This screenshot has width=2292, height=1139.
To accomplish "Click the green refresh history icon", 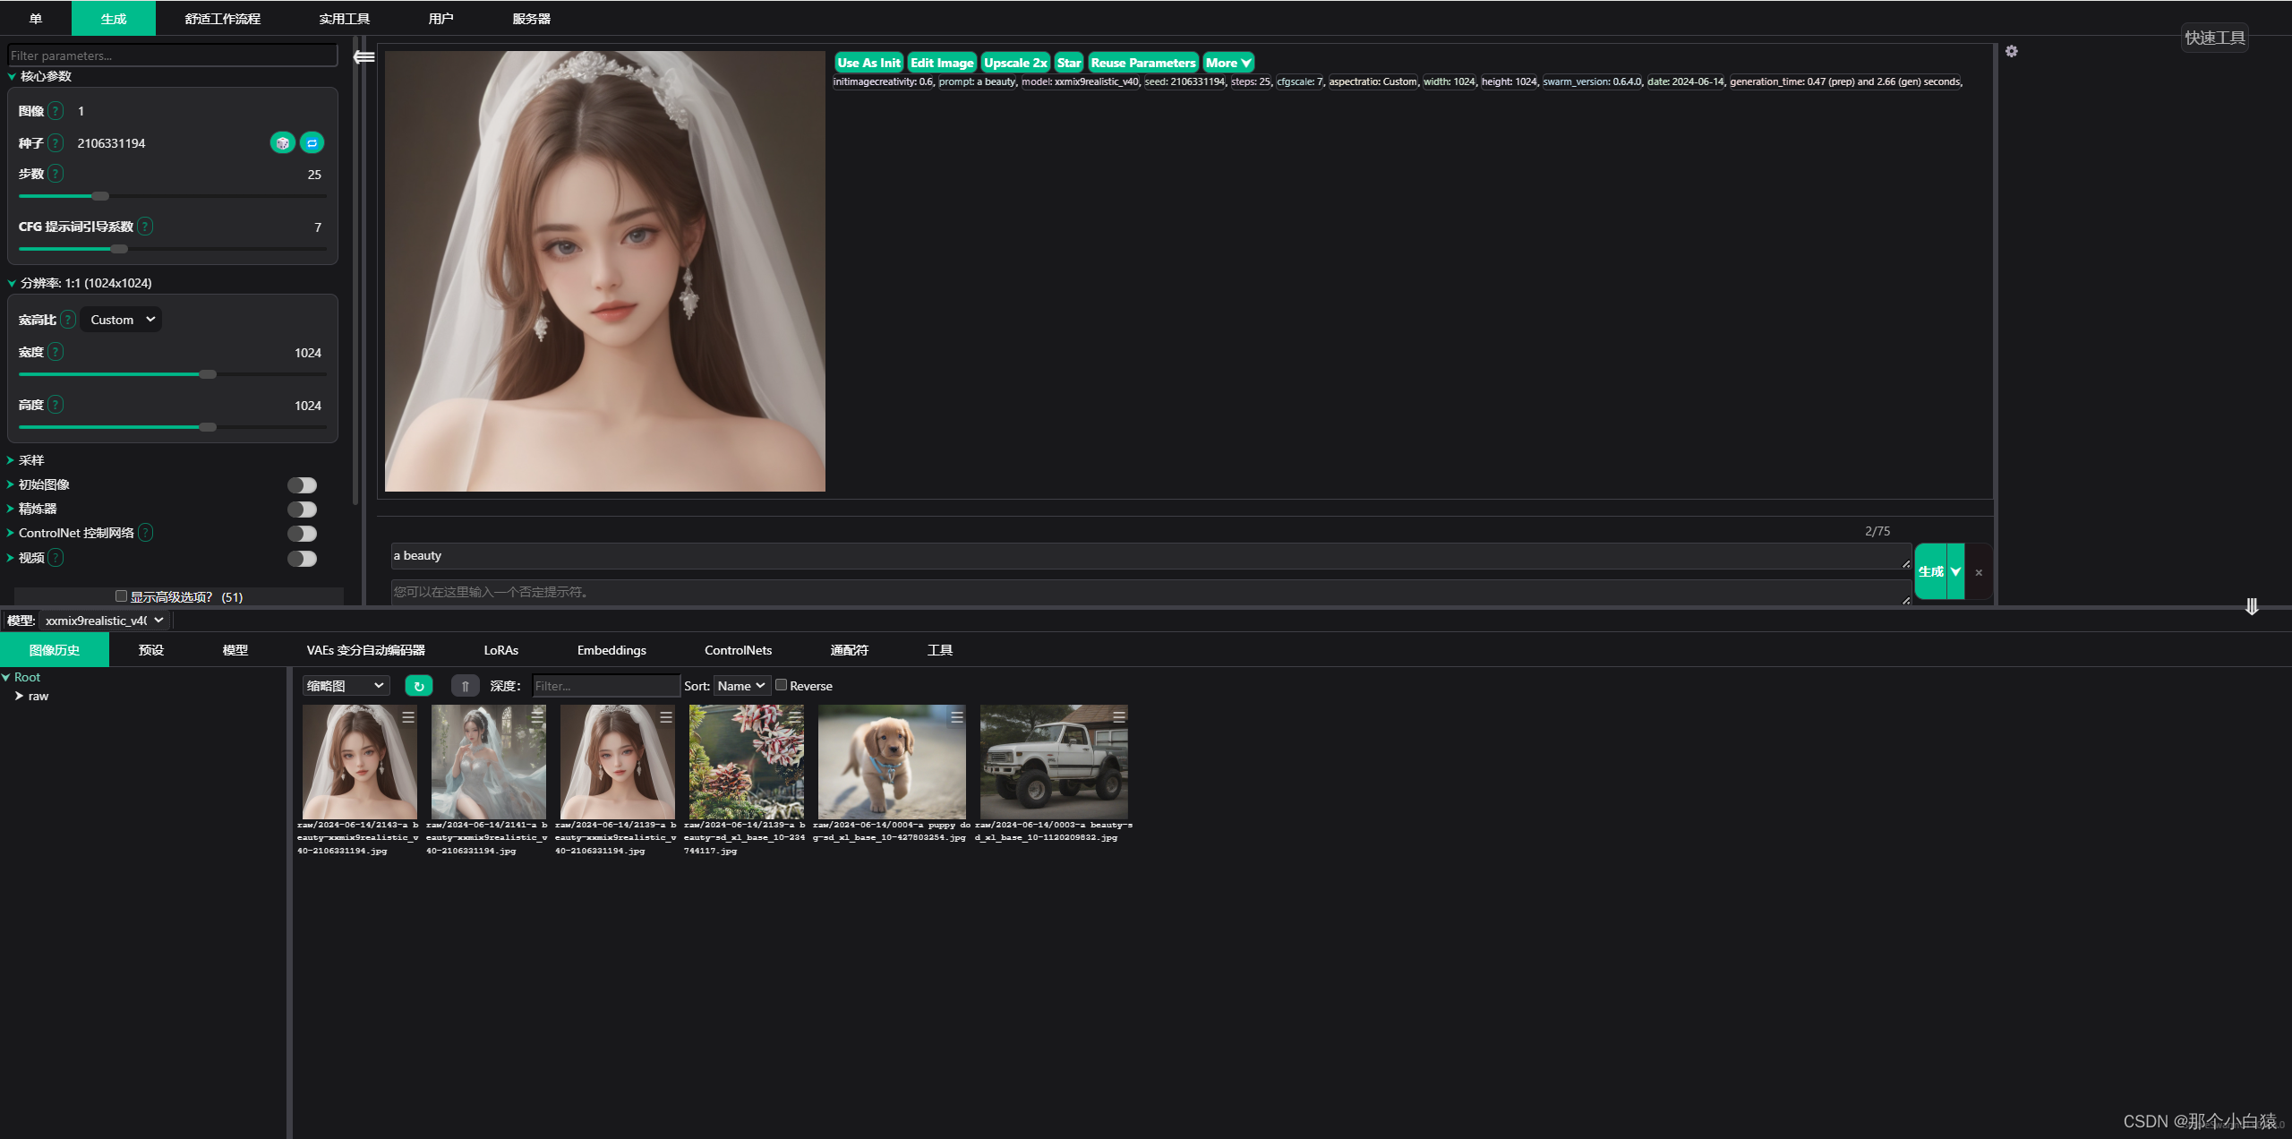I will [418, 686].
